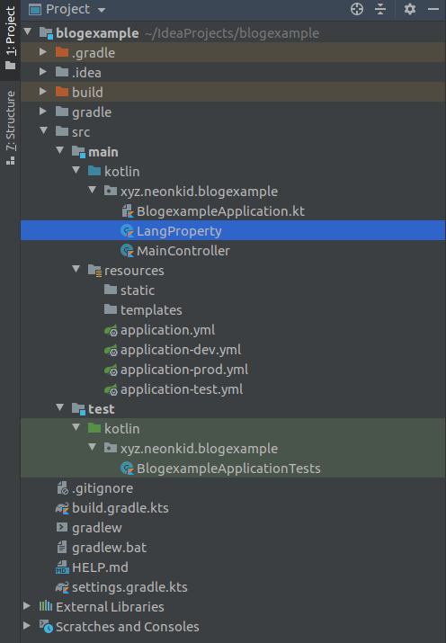Click the orange .gradle folder icon

62,52
